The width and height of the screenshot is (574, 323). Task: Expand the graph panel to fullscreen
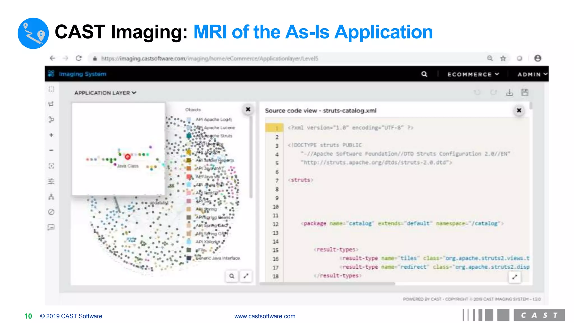pyautogui.click(x=246, y=276)
